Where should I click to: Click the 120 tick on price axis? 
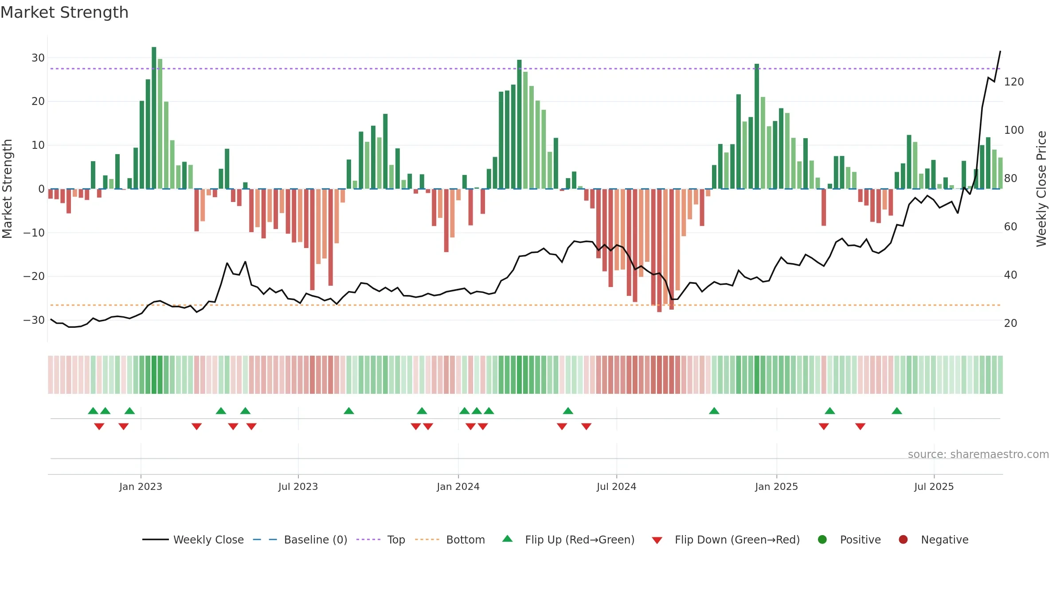[x=1014, y=82]
